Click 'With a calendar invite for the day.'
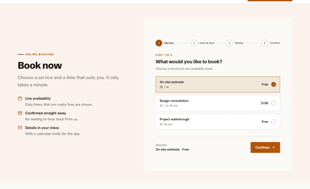The height and width of the screenshot is (189, 310). click(x=53, y=134)
